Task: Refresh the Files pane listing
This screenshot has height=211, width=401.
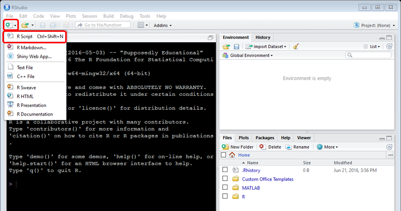Action: tap(389, 146)
